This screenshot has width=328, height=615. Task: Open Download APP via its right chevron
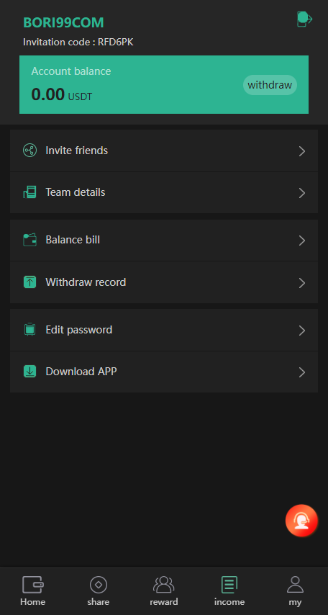tap(301, 372)
